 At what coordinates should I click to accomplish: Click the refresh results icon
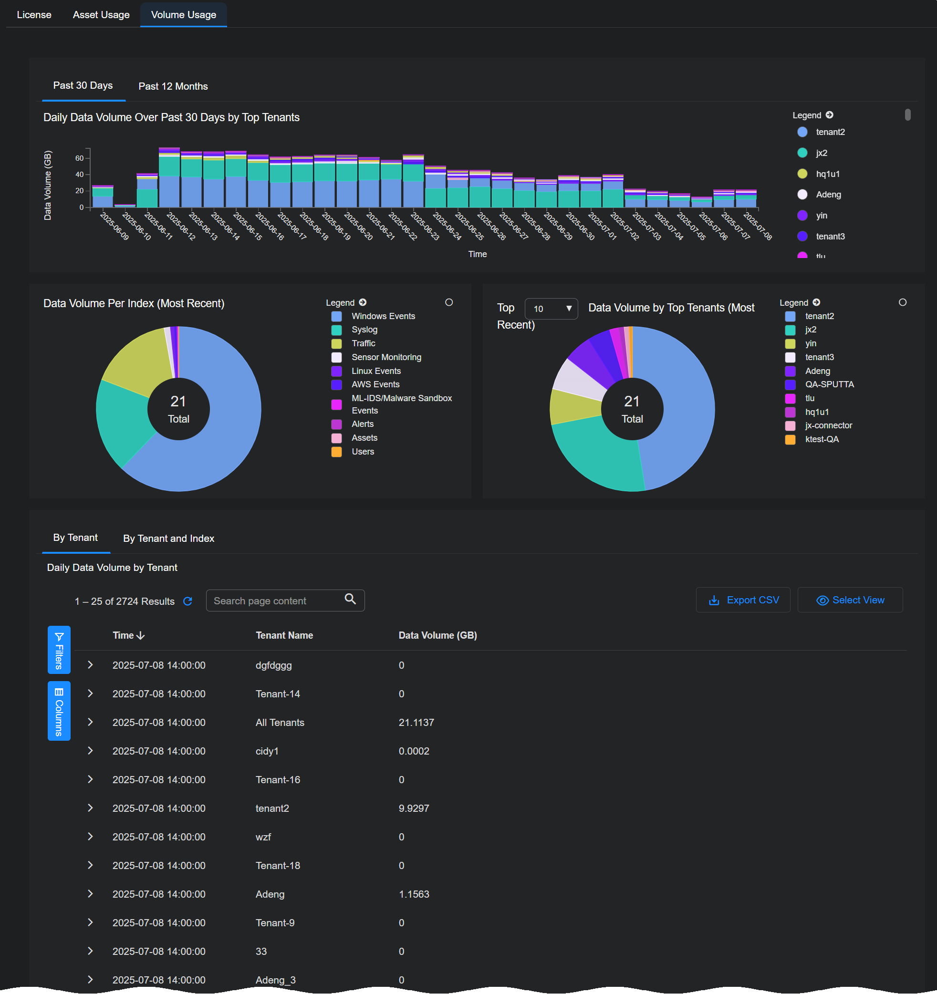[187, 601]
